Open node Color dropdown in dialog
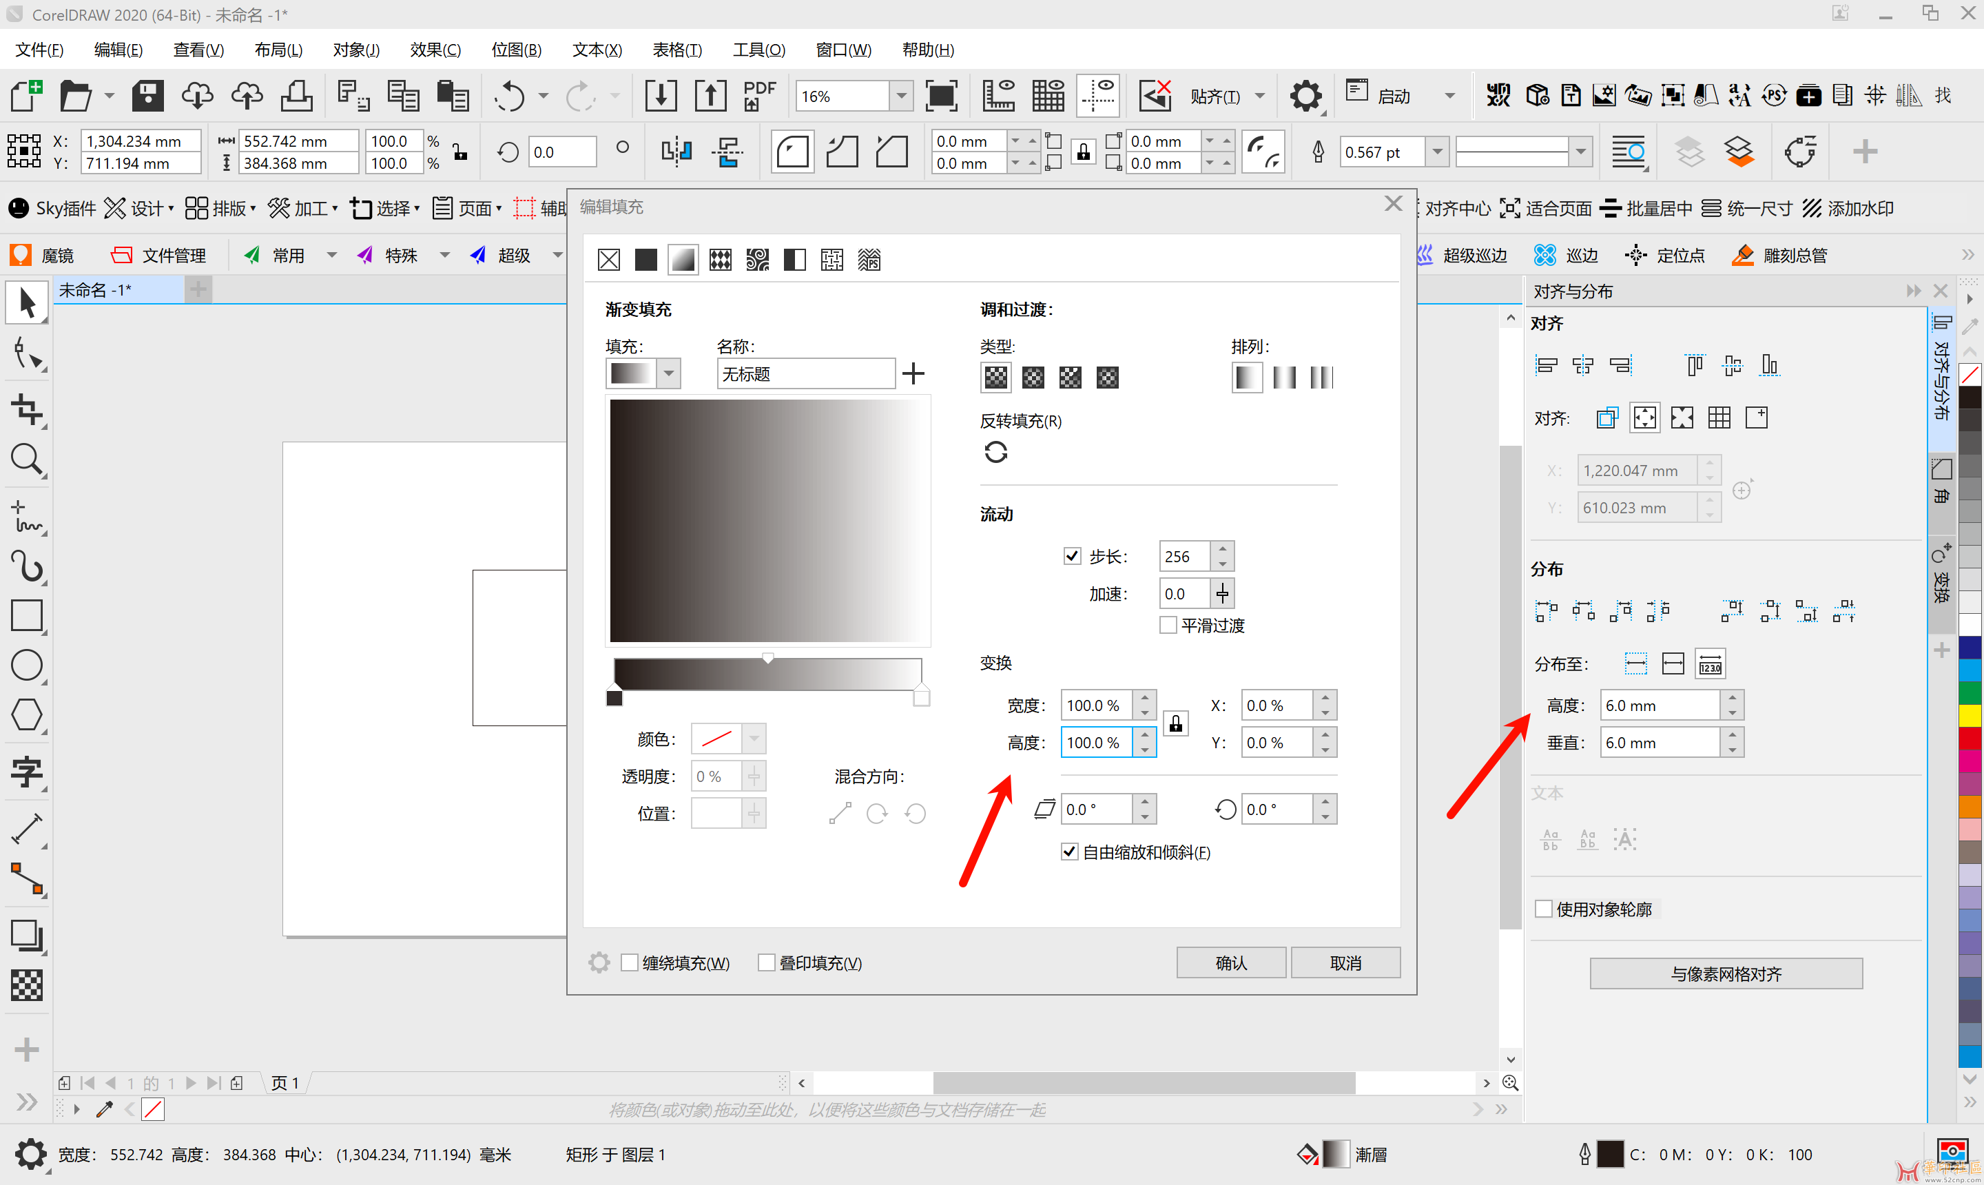The image size is (1984, 1185). (754, 739)
